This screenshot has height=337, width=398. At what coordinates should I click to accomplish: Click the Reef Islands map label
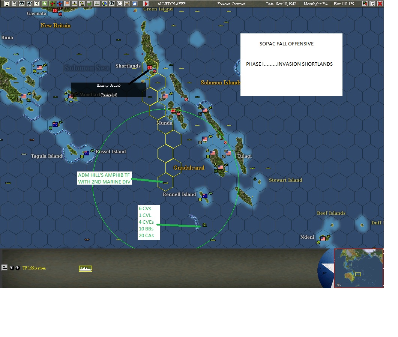(x=331, y=213)
